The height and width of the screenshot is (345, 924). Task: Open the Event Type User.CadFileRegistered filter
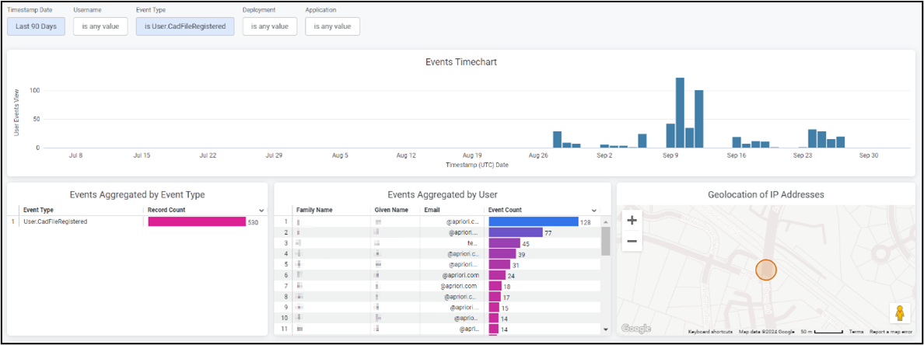[185, 26]
